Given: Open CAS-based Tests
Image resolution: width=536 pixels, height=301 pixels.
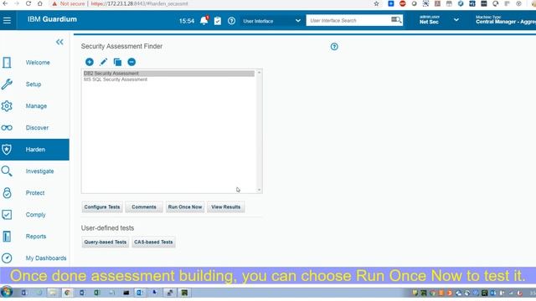Looking at the screenshot, I should [153, 242].
